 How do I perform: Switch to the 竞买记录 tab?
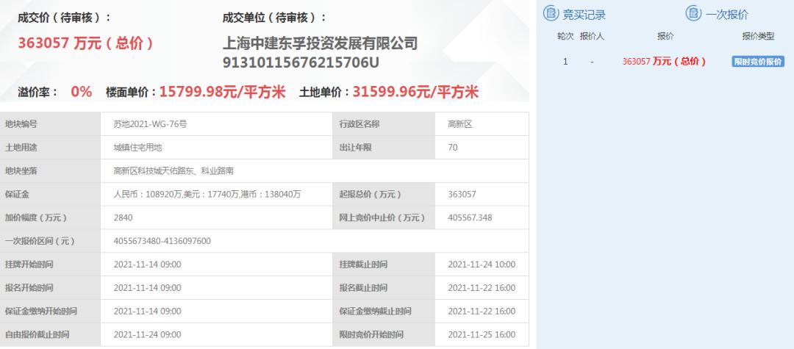point(584,14)
